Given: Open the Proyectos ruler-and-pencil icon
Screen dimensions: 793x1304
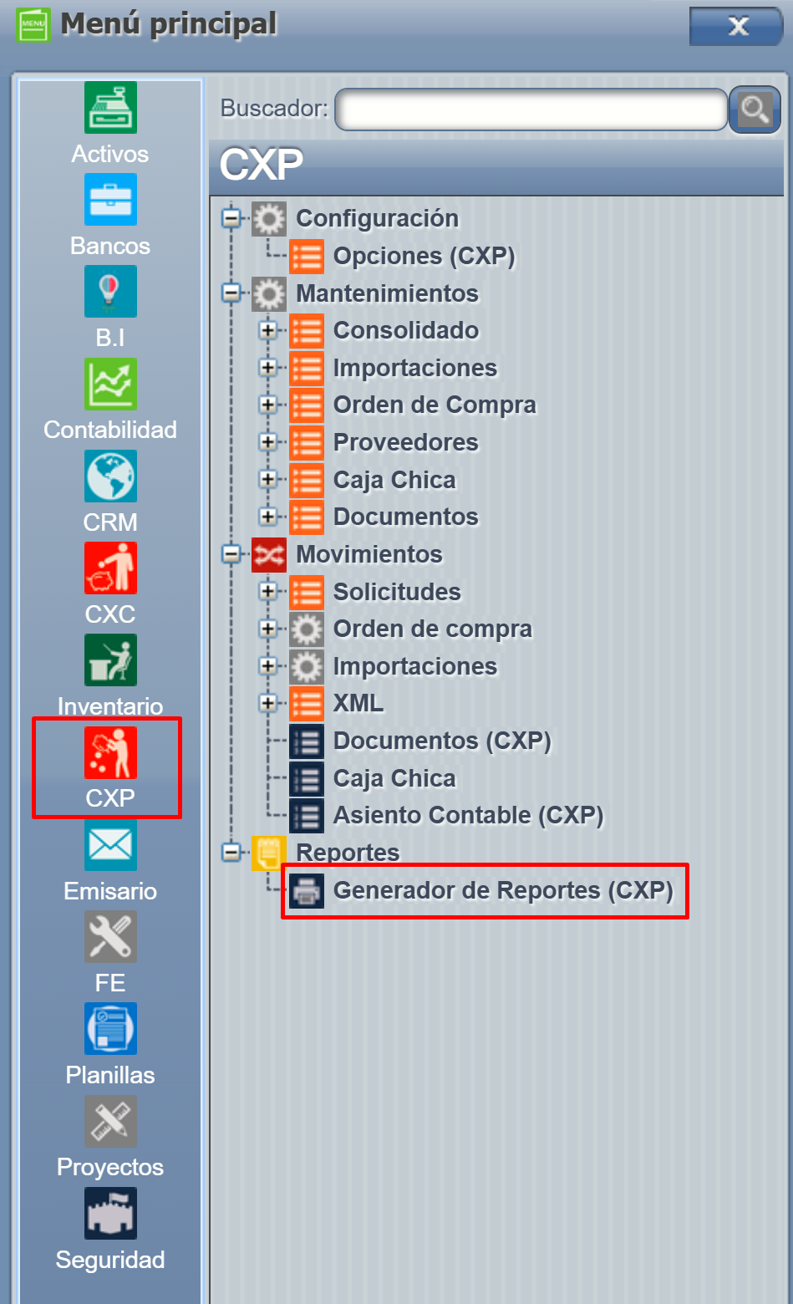Looking at the screenshot, I should point(110,1121).
